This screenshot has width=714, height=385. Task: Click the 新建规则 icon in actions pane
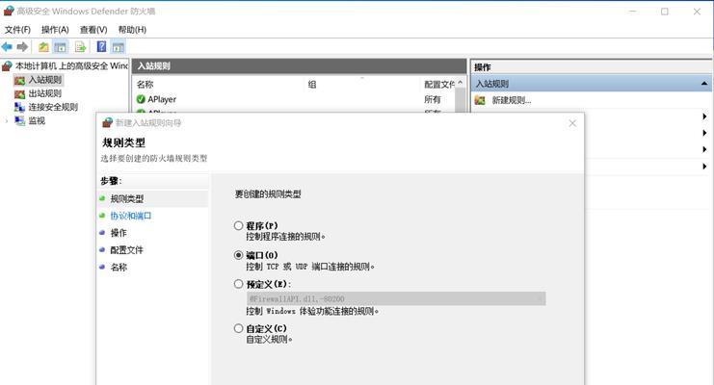click(x=480, y=100)
